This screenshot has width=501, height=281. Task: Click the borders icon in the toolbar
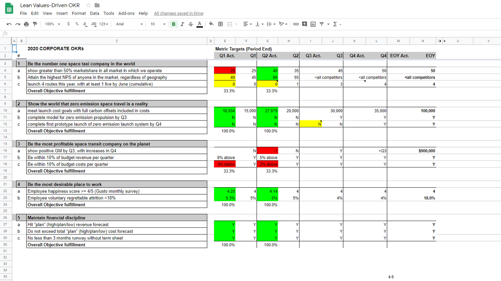220,24
